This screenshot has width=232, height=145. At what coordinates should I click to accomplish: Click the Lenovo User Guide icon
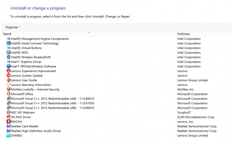coord(8,80)
